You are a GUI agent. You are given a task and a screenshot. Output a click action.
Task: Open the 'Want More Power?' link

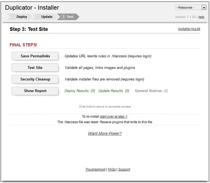pos(105,133)
